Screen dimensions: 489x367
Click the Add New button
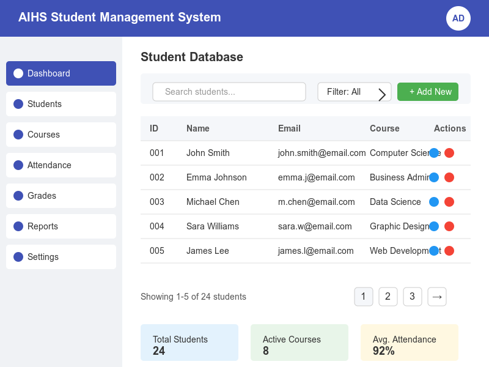(428, 92)
